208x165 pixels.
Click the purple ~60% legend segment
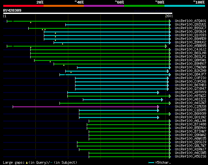[104, 6]
